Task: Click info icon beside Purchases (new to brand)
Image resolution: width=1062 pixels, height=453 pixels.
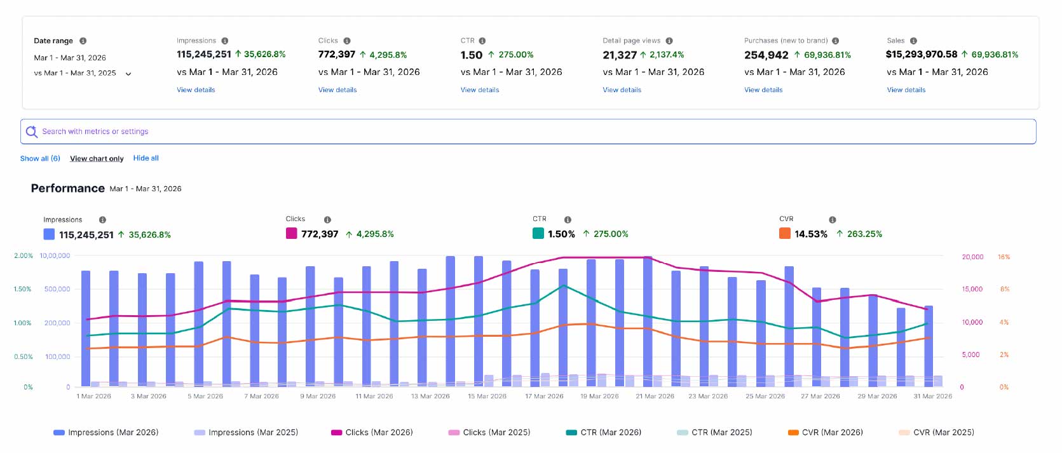Action: [836, 41]
